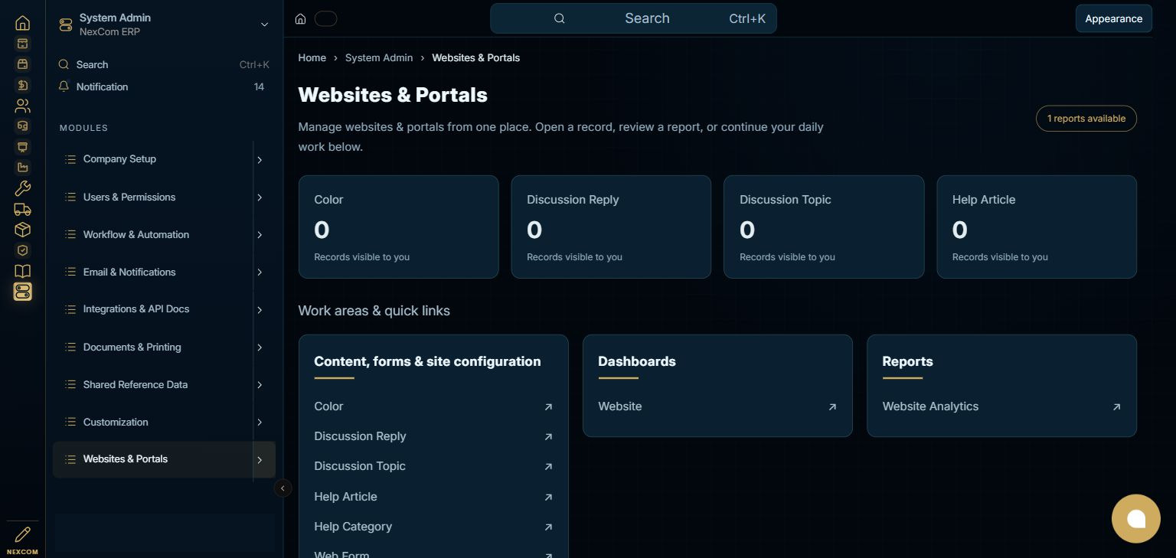Viewport: 1176px width, 558px height.
Task: Open the 1 reports available pill
Action: (x=1086, y=119)
